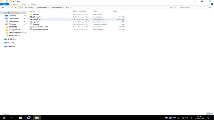Click the File folder type cell

[x=98, y=14]
